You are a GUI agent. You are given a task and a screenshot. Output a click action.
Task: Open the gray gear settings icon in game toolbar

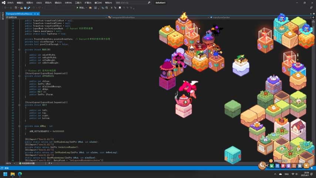300,166
